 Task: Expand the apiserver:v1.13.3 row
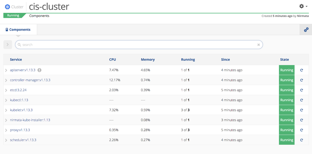point(6,70)
